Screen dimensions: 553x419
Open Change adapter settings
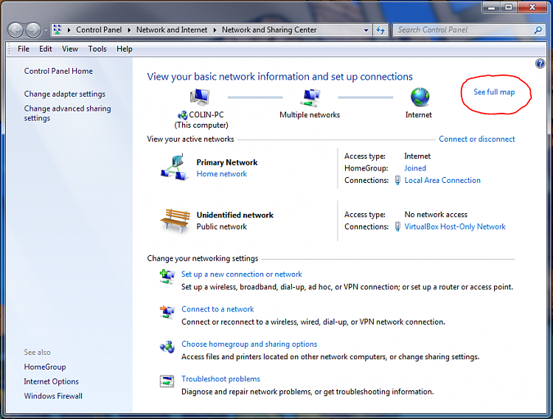coord(65,94)
